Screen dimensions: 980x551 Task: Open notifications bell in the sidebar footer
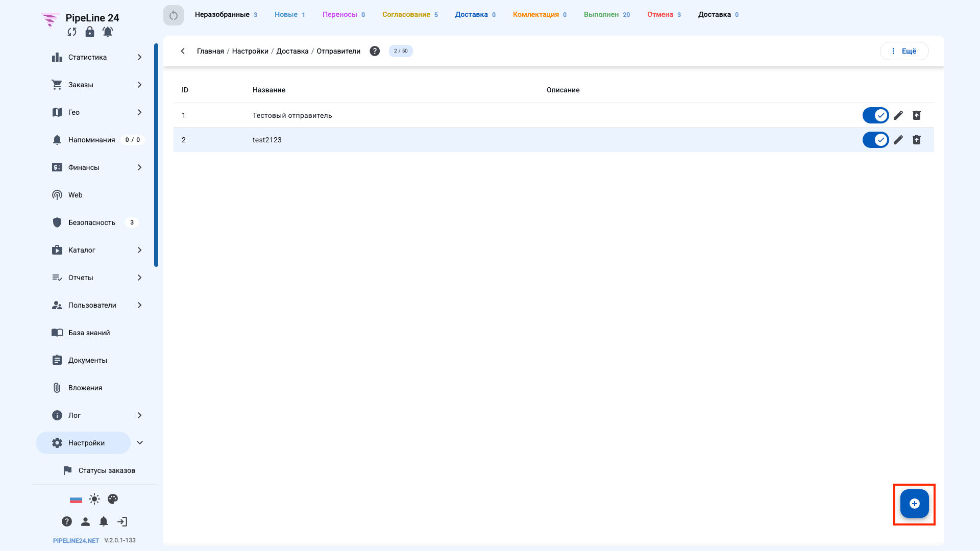point(104,521)
